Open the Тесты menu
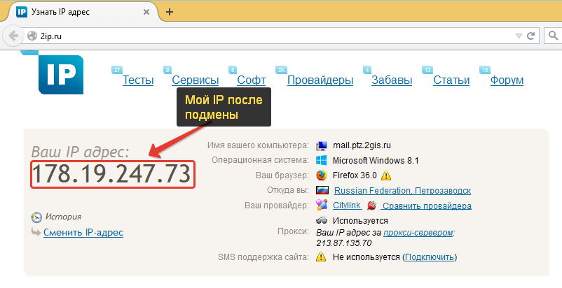Screen dimensions: 562x288 [x=138, y=80]
